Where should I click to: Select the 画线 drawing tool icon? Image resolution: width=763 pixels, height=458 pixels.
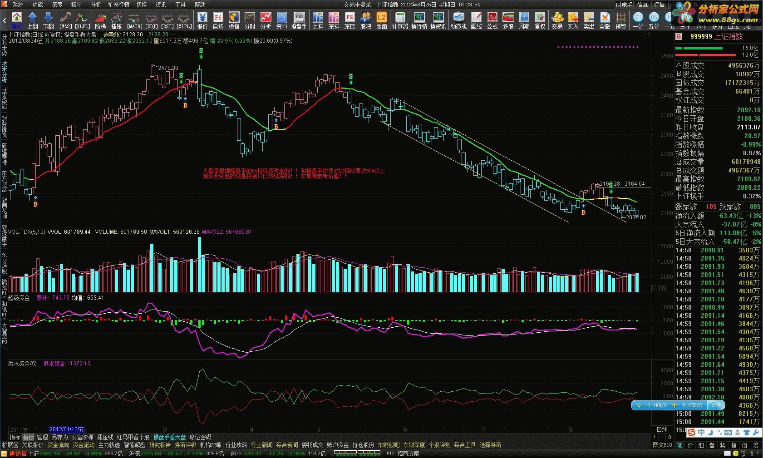(x=476, y=20)
